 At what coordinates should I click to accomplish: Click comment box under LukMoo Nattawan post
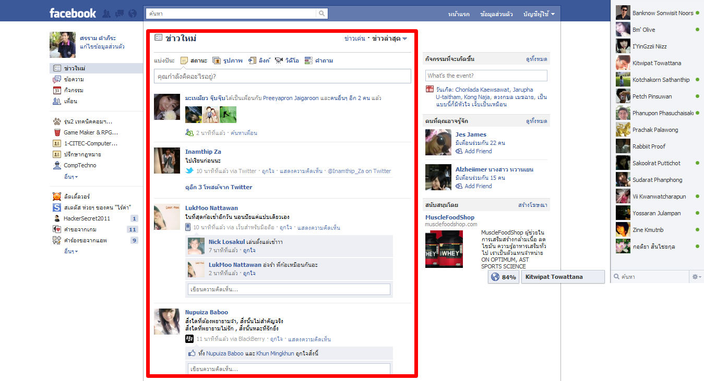[x=289, y=289]
